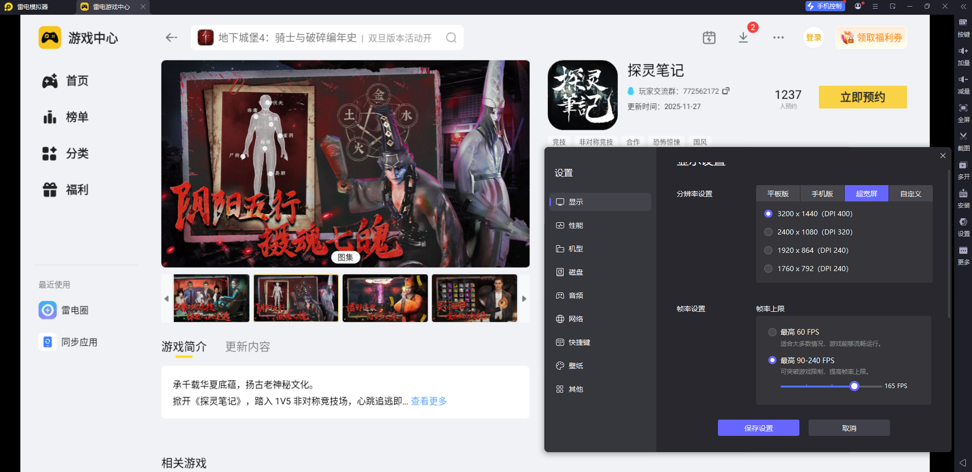Screen dimensions: 972x472
Task: Open the download manager icon
Action: coord(743,38)
